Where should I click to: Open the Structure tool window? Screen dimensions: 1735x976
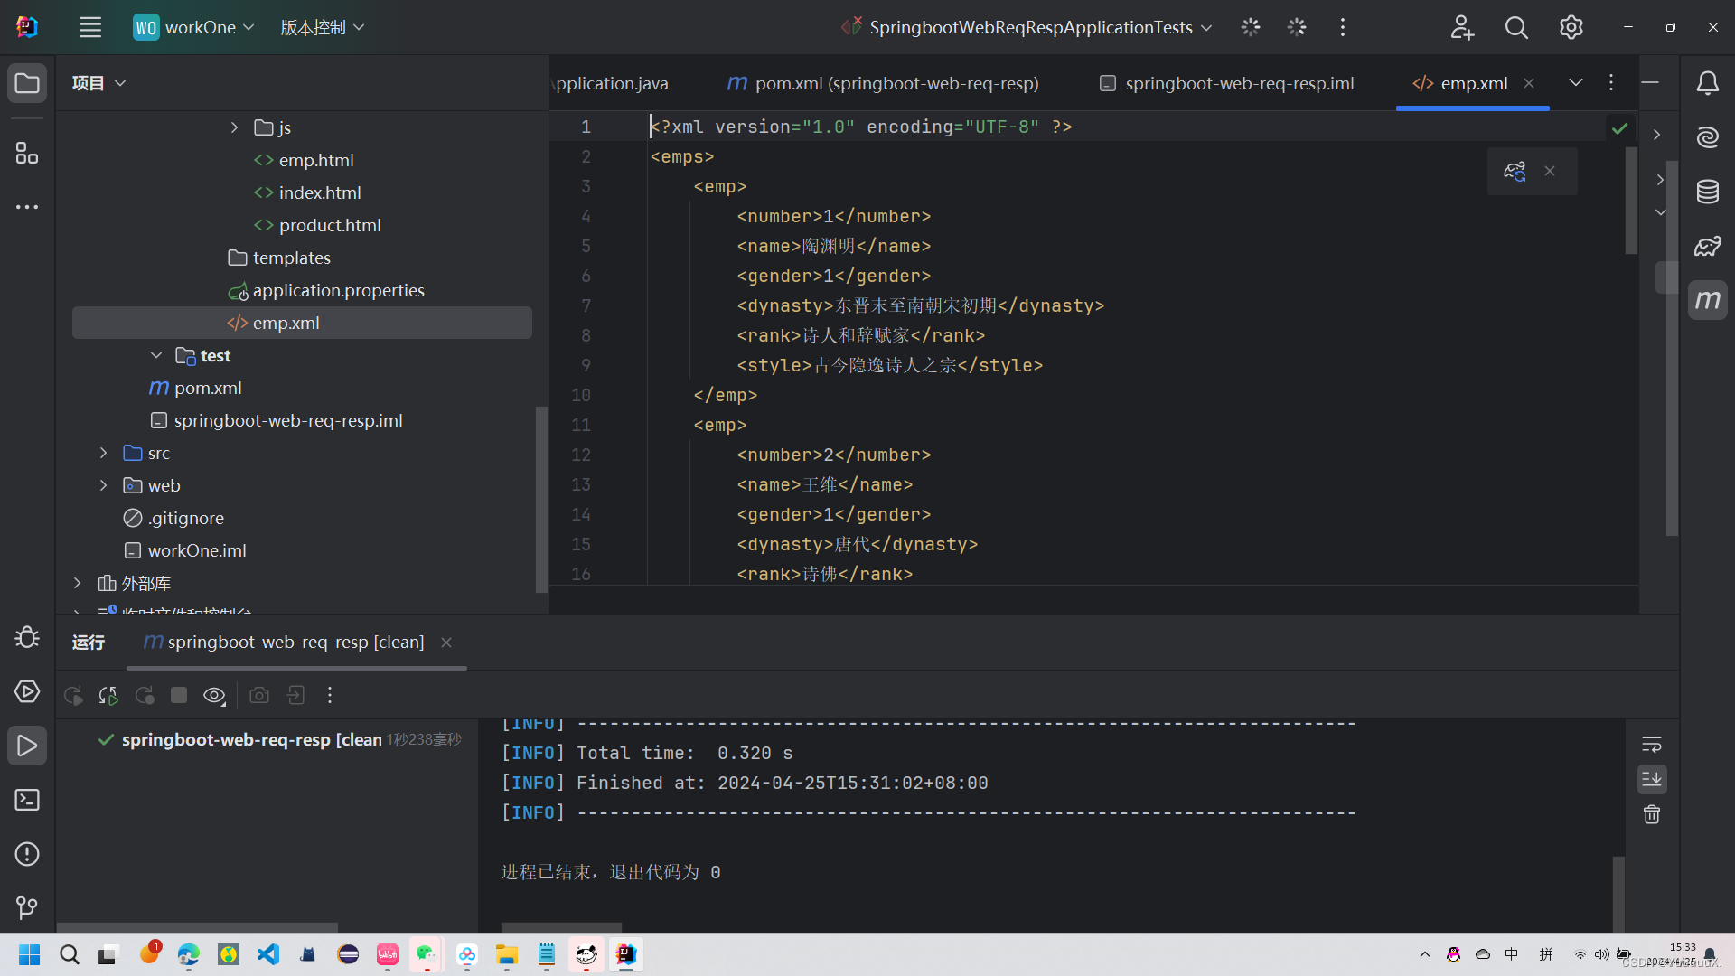point(27,153)
